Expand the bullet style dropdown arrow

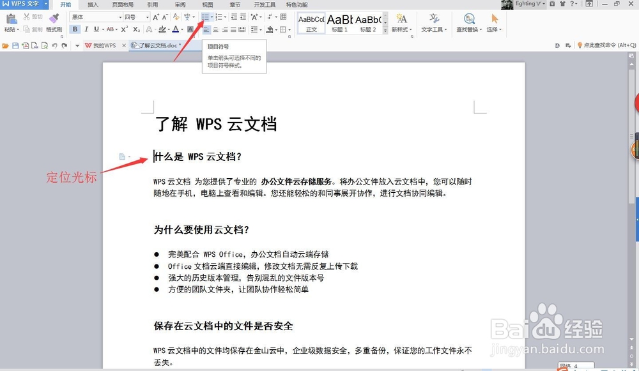tap(212, 17)
